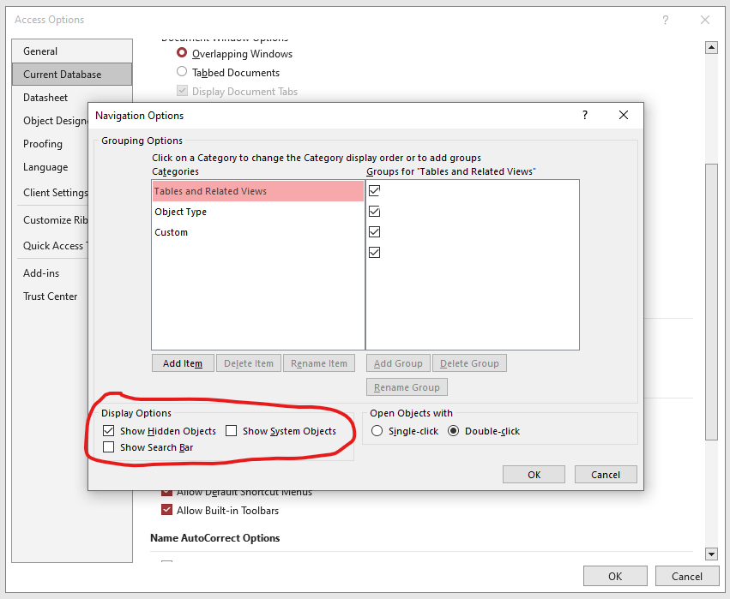The width and height of the screenshot is (730, 599).
Task: Open Client Settings options page
Action: tap(51, 193)
